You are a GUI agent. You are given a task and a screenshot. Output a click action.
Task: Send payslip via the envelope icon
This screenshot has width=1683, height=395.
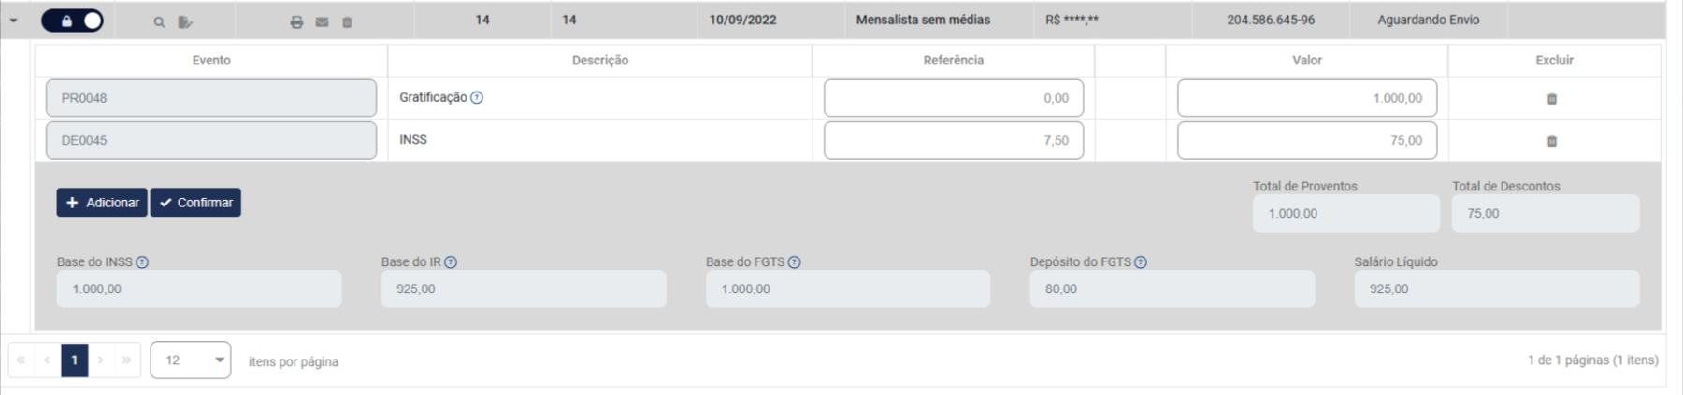point(322,22)
